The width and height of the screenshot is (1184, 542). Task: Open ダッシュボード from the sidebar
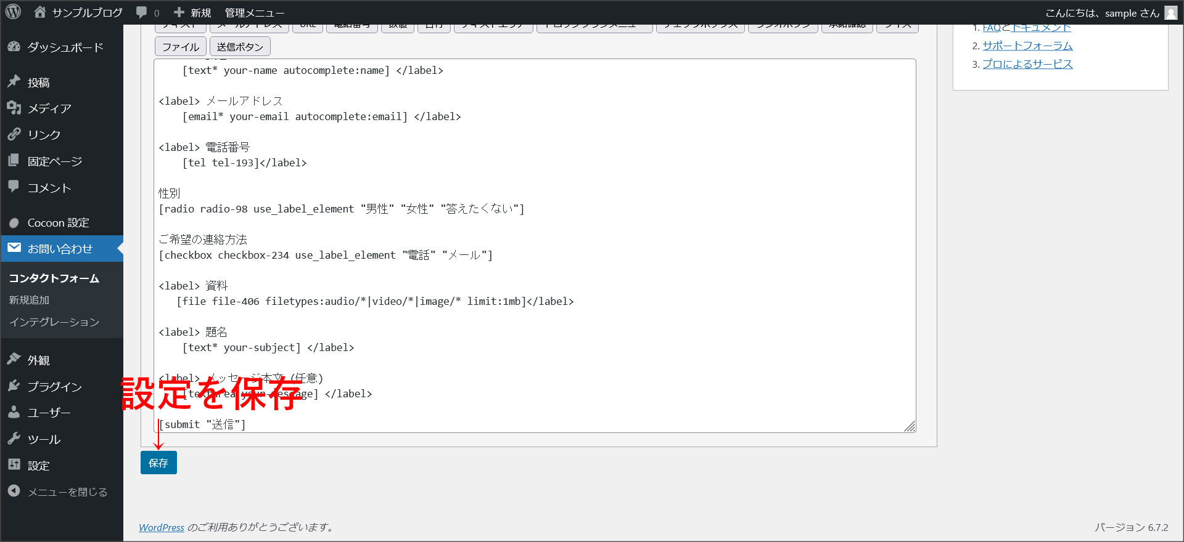(x=65, y=47)
